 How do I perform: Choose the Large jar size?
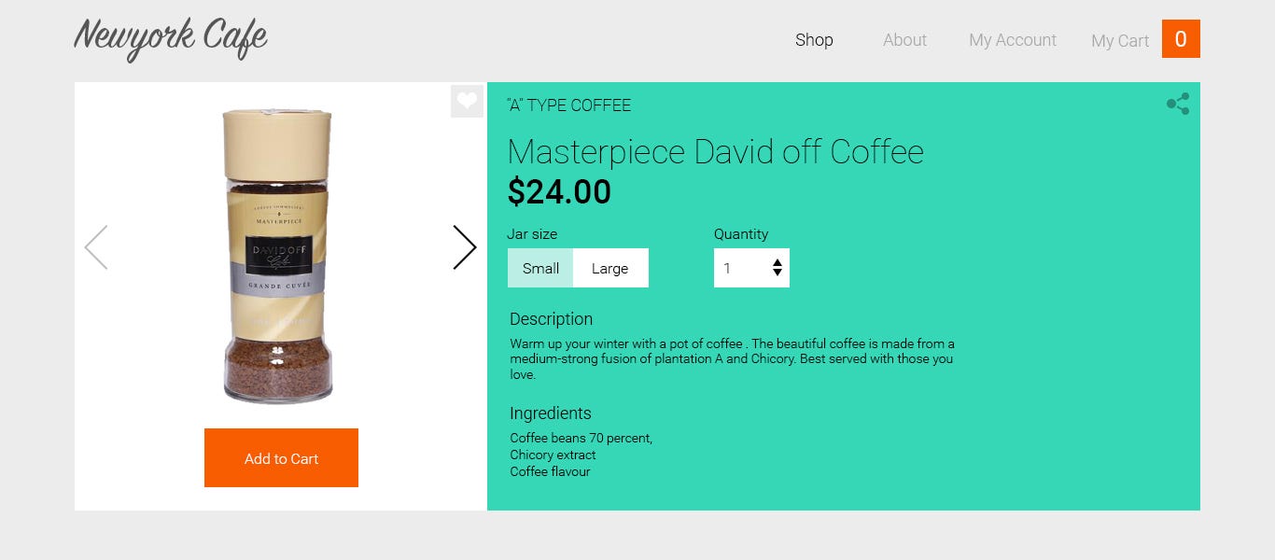610,269
